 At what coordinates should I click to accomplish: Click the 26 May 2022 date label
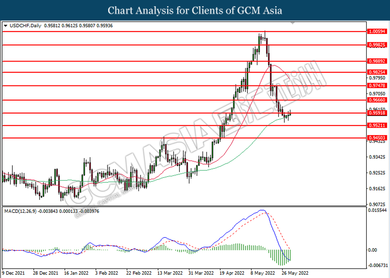[x=295, y=273]
